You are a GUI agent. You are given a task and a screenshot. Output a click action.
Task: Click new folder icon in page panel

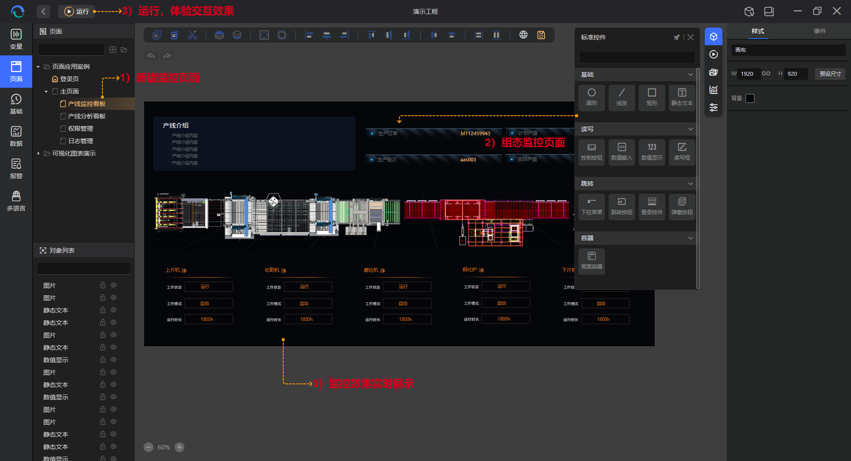tap(124, 50)
